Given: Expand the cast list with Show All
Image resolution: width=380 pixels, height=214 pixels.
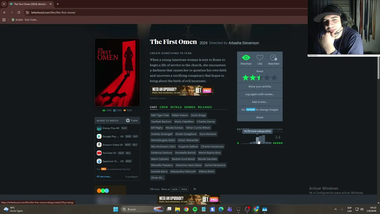Looking at the screenshot, I should [x=157, y=178].
